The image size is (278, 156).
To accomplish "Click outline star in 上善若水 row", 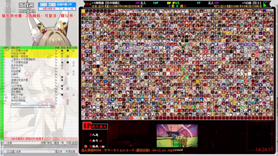I will (62, 59).
